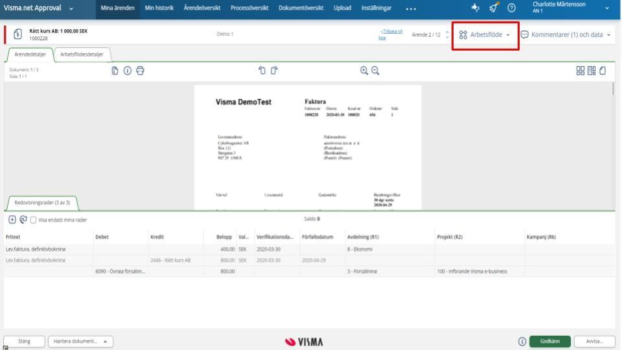Click the invoice page preview
Screen dimensions: 622x350
(308, 148)
